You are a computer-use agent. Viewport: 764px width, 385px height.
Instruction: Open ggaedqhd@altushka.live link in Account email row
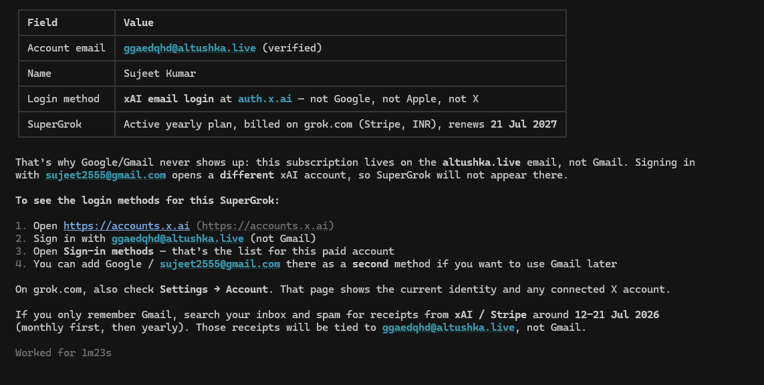[190, 47]
